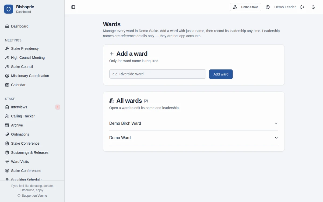Open Dashboard in the sidebar

[x=32, y=26]
